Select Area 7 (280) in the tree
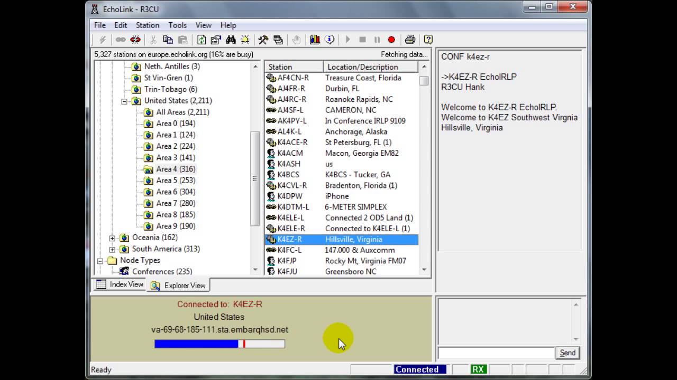 coord(176,203)
